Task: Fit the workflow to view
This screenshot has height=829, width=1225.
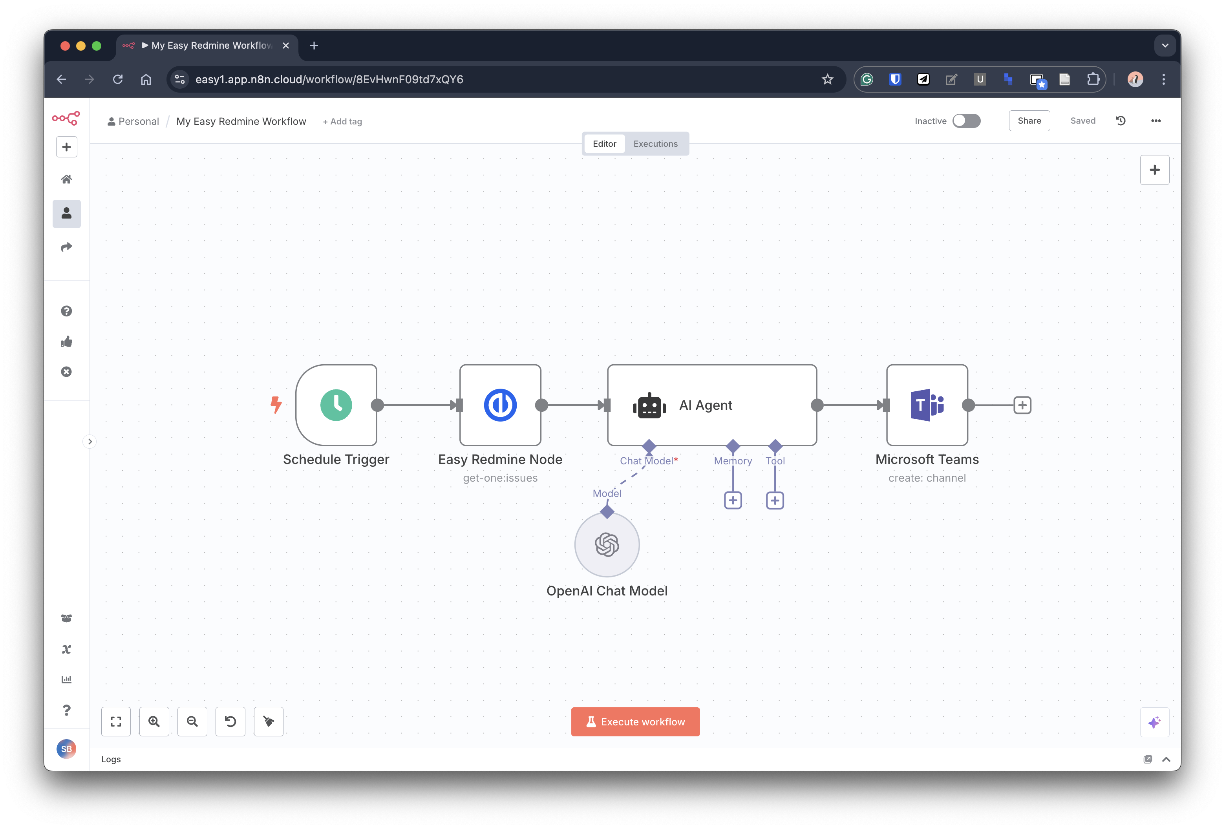Action: point(116,721)
